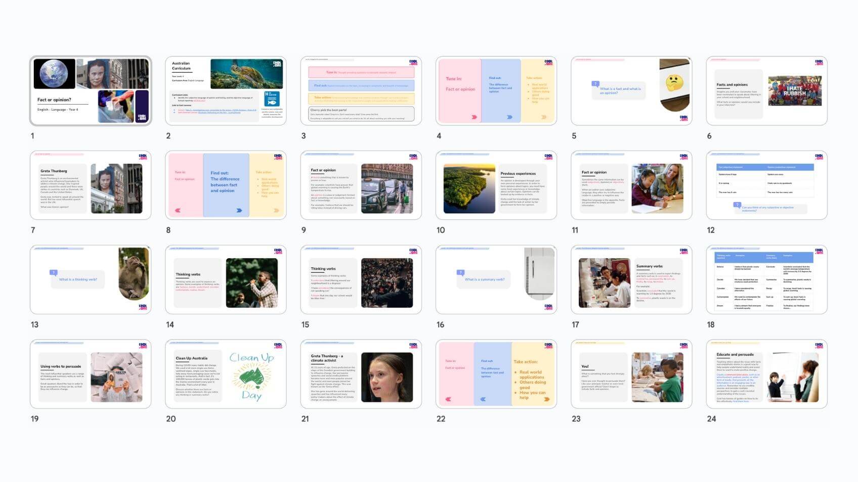Choose slide 24, Educate and persuade

coord(766,374)
